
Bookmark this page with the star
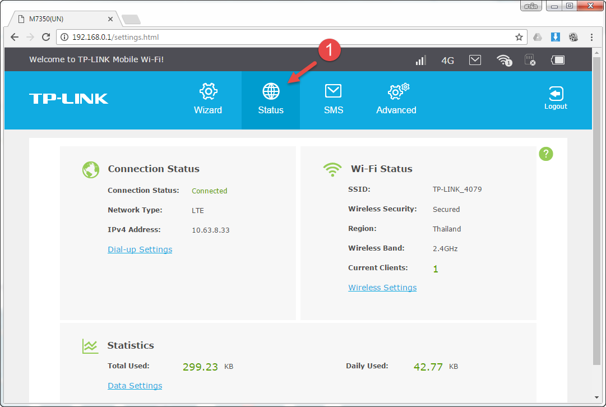[519, 37]
